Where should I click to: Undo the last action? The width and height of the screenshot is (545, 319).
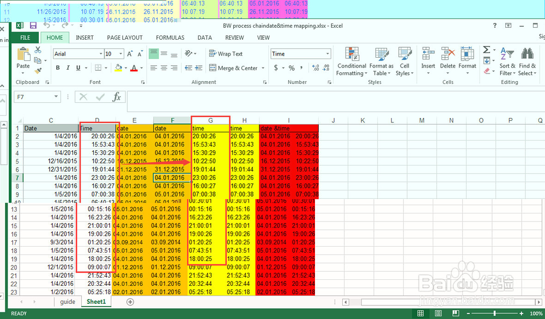point(46,26)
